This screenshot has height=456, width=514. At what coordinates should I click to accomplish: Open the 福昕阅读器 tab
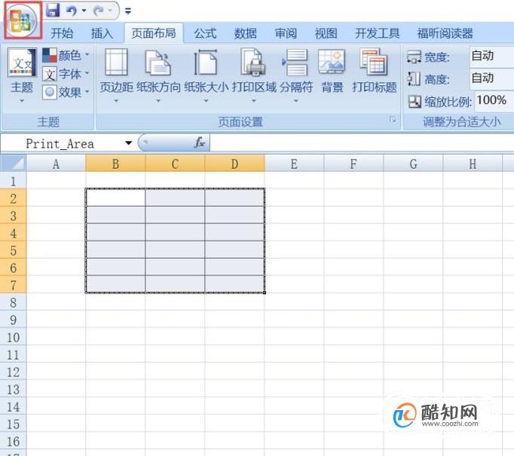[x=445, y=33]
